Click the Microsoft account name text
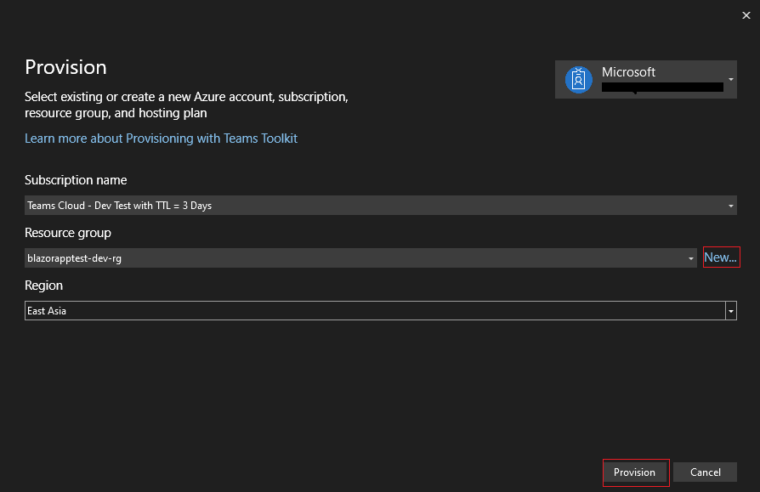This screenshot has height=492, width=760. [x=628, y=72]
